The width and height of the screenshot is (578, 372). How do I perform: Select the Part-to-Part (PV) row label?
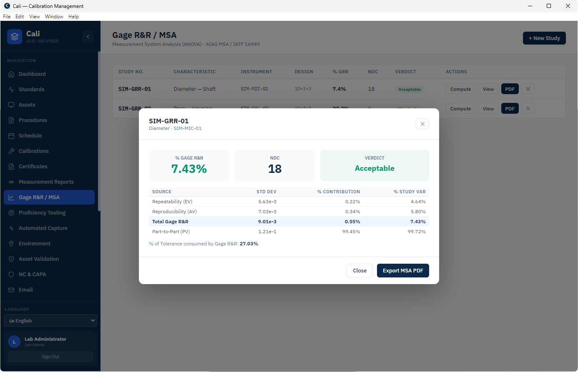pyautogui.click(x=171, y=232)
